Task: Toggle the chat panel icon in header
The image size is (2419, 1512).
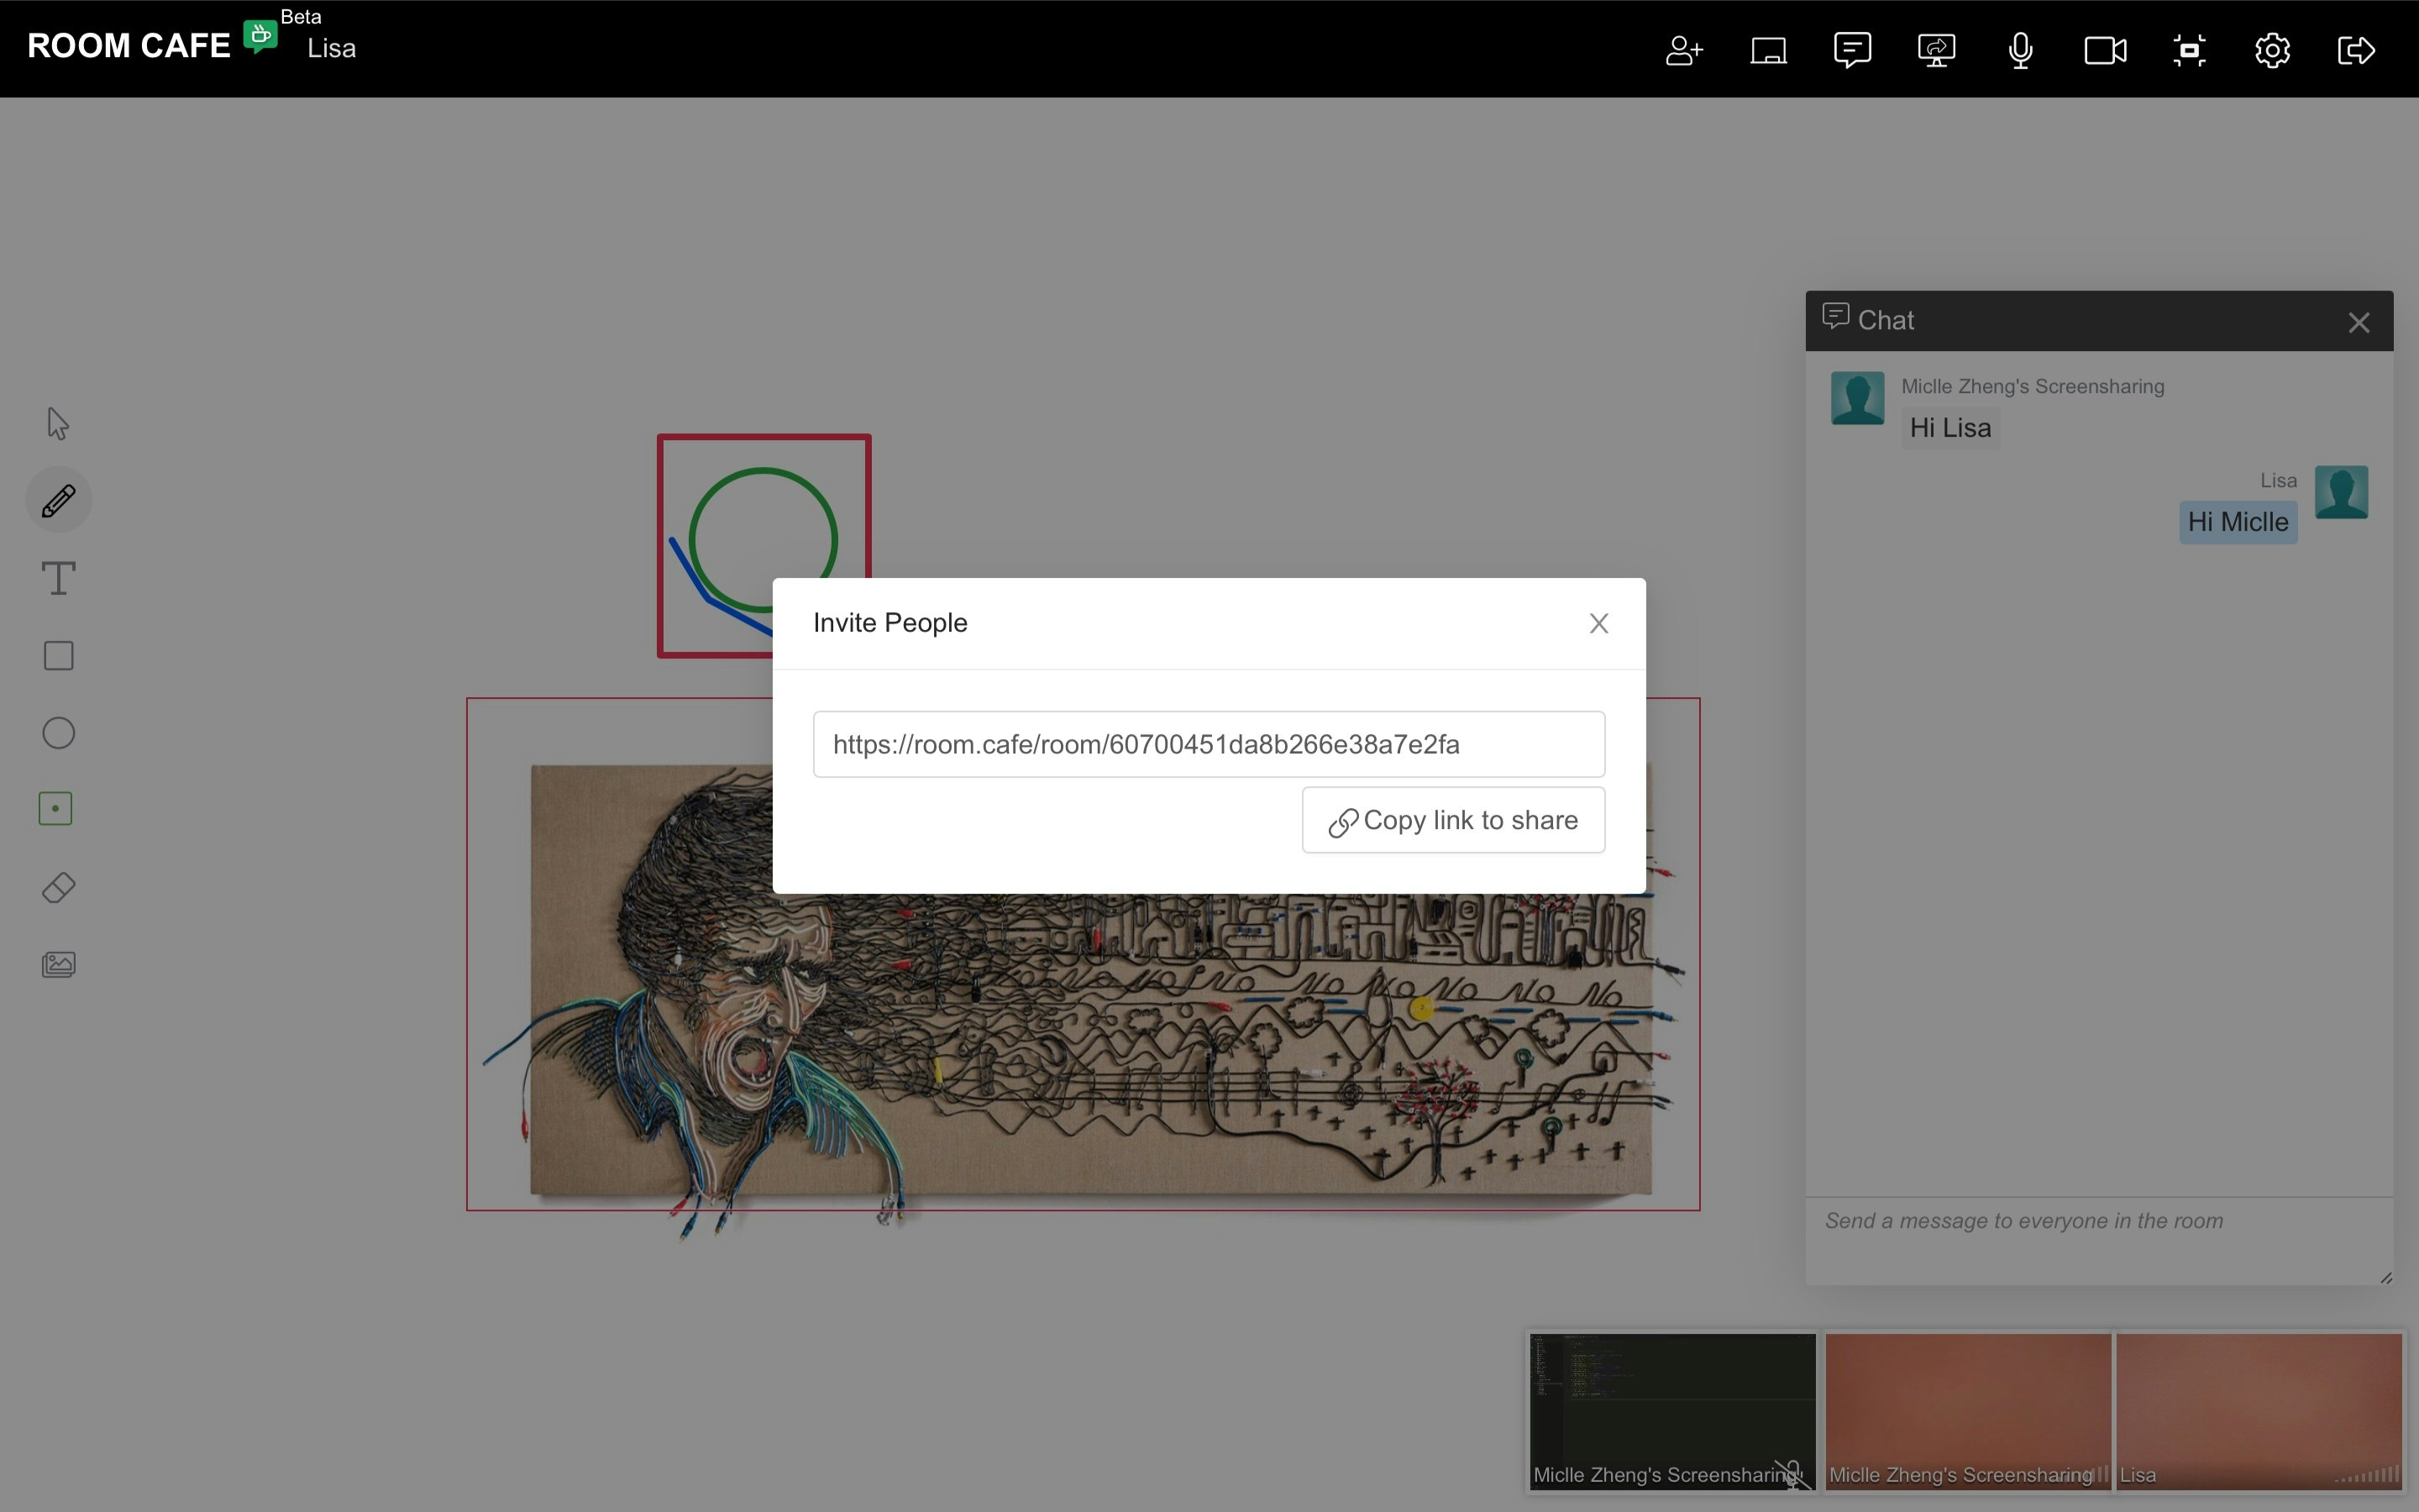Action: (x=1852, y=50)
